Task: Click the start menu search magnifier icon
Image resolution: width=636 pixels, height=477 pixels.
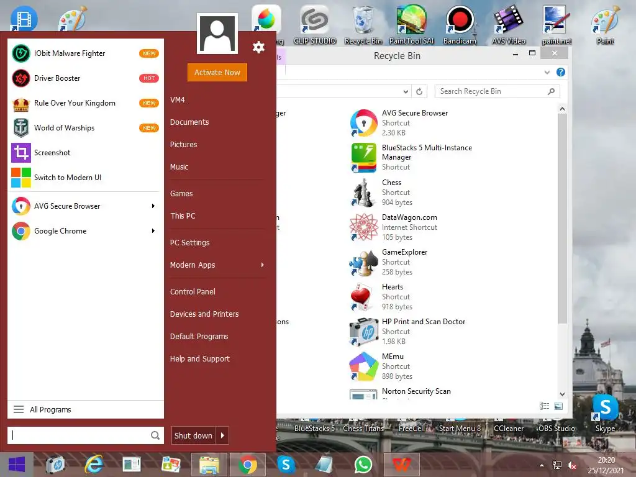Action: pyautogui.click(x=155, y=435)
